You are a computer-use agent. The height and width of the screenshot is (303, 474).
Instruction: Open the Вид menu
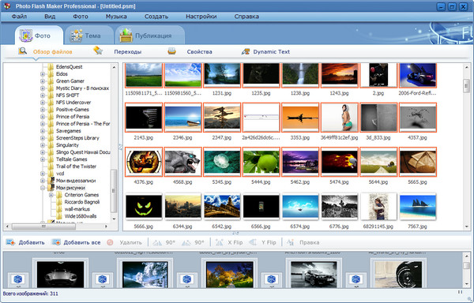point(50,17)
